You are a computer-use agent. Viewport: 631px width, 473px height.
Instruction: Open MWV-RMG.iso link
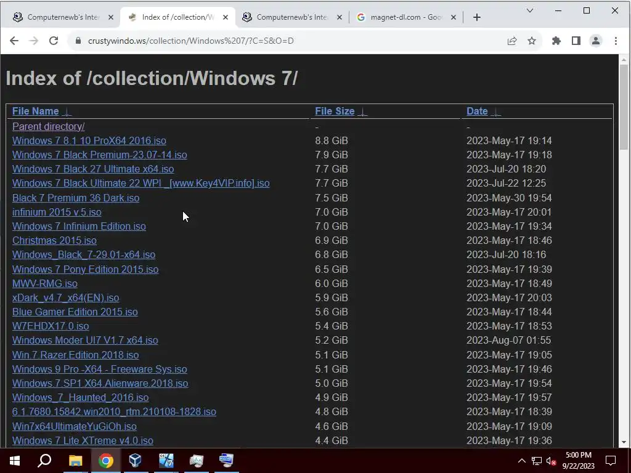click(x=44, y=283)
